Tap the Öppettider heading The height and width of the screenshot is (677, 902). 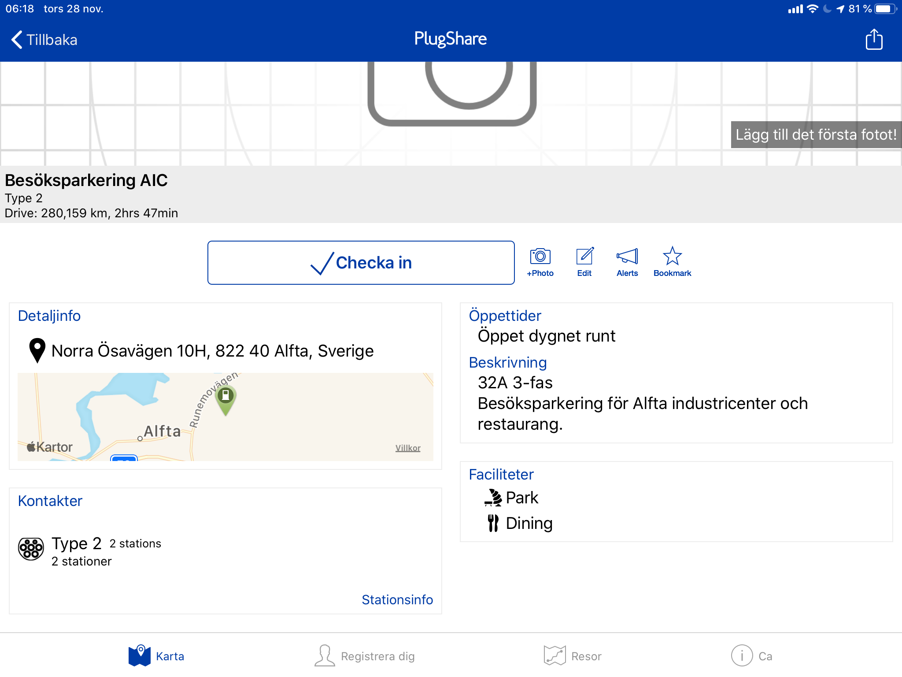coord(505,315)
